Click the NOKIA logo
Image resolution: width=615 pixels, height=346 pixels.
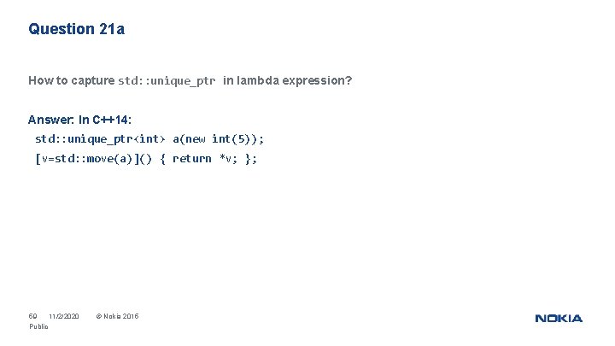click(x=559, y=318)
